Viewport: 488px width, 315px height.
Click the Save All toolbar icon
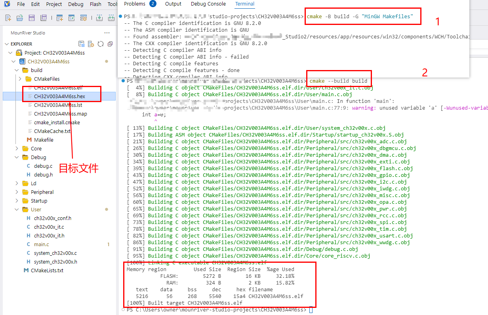pos(44,18)
